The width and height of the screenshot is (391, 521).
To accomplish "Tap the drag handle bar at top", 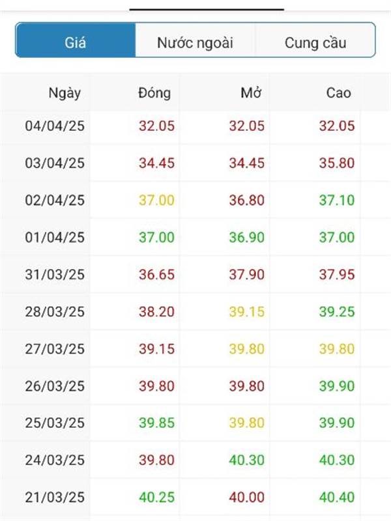I will tap(207, 9).
